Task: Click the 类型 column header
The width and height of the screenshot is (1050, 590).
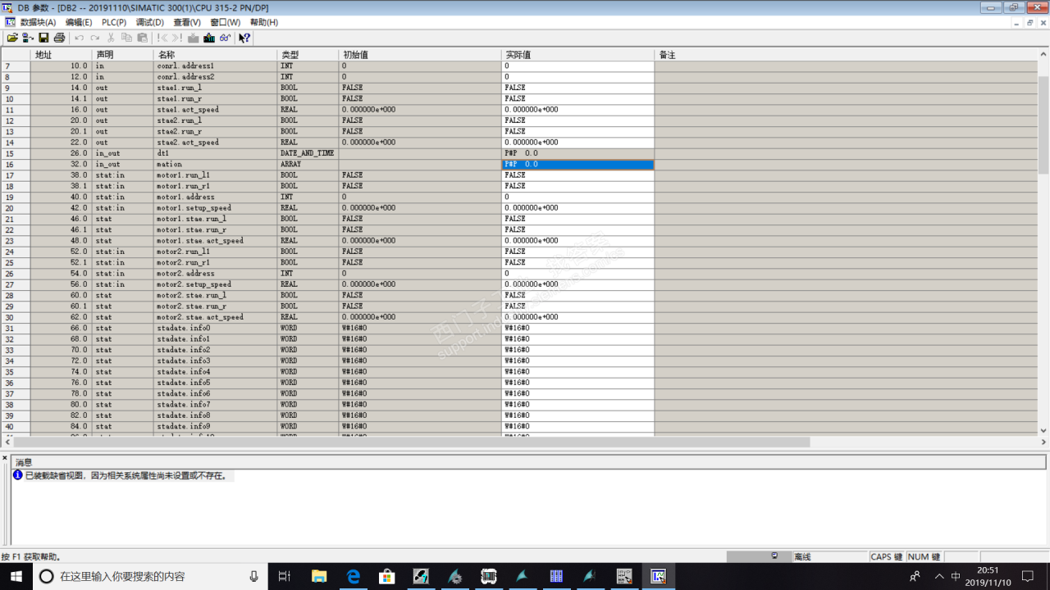Action: (x=308, y=55)
